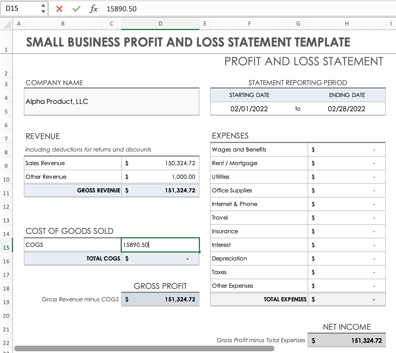
Task: Select the ending date 02/28/2022
Action: point(347,109)
